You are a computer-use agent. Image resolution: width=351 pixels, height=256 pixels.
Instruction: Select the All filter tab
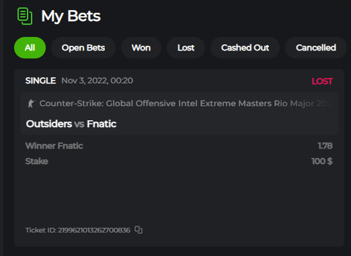30,48
